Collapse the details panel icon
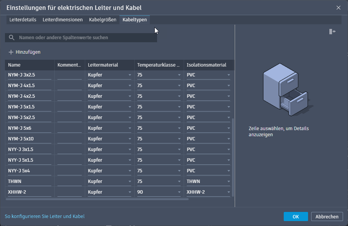 (332, 32)
